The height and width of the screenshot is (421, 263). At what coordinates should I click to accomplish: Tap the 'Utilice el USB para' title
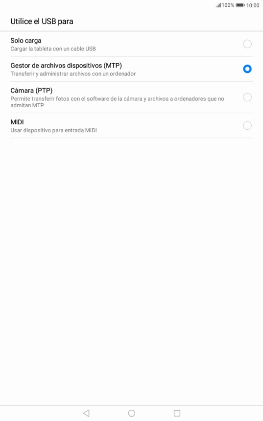pyautogui.click(x=42, y=22)
